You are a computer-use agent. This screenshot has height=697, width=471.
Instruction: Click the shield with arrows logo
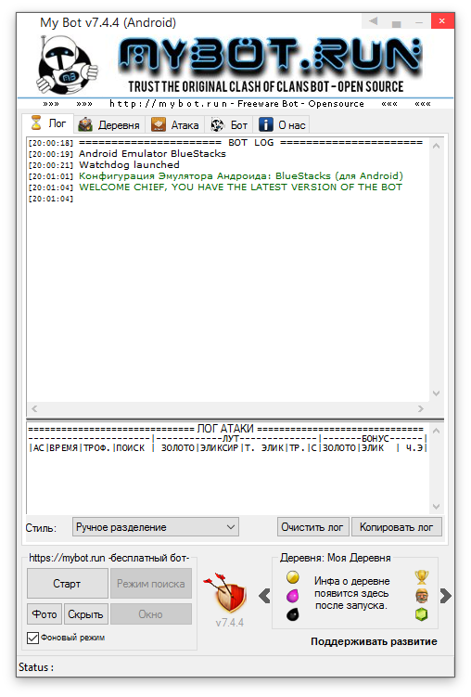[x=226, y=593]
